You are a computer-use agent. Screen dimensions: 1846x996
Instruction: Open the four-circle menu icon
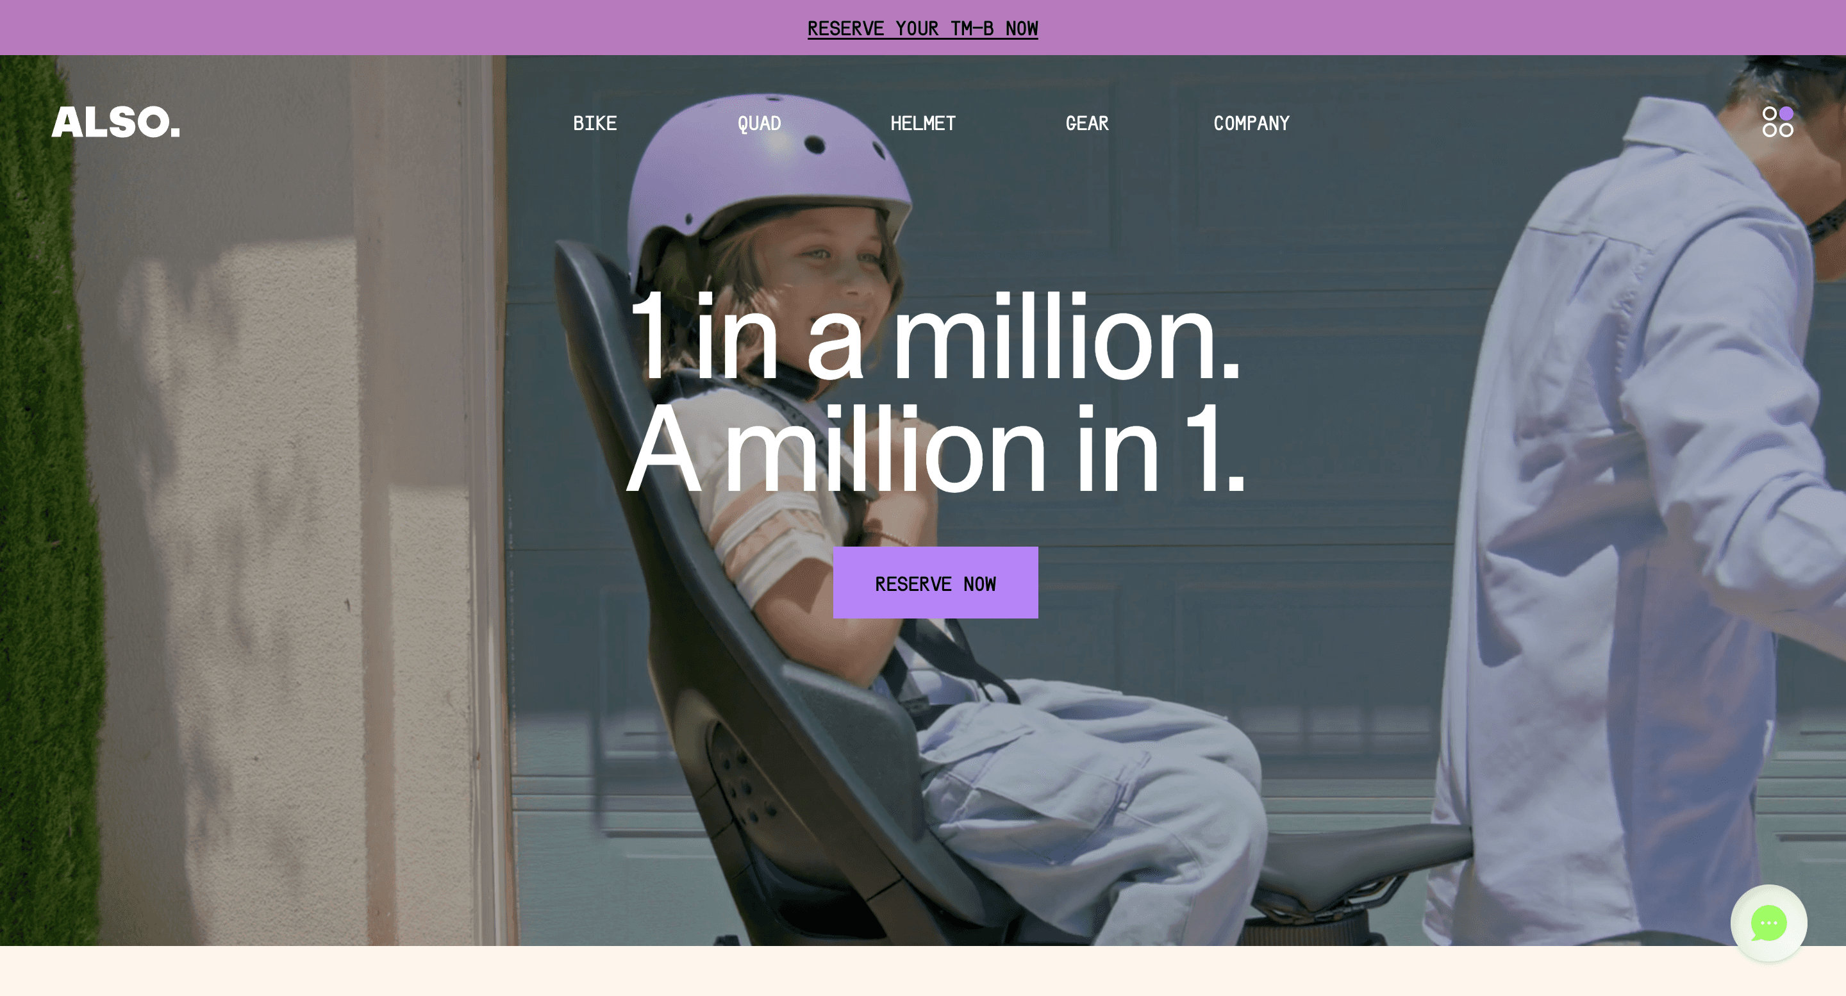tap(1777, 122)
